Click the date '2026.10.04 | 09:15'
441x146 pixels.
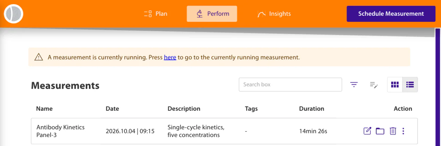tap(130, 131)
